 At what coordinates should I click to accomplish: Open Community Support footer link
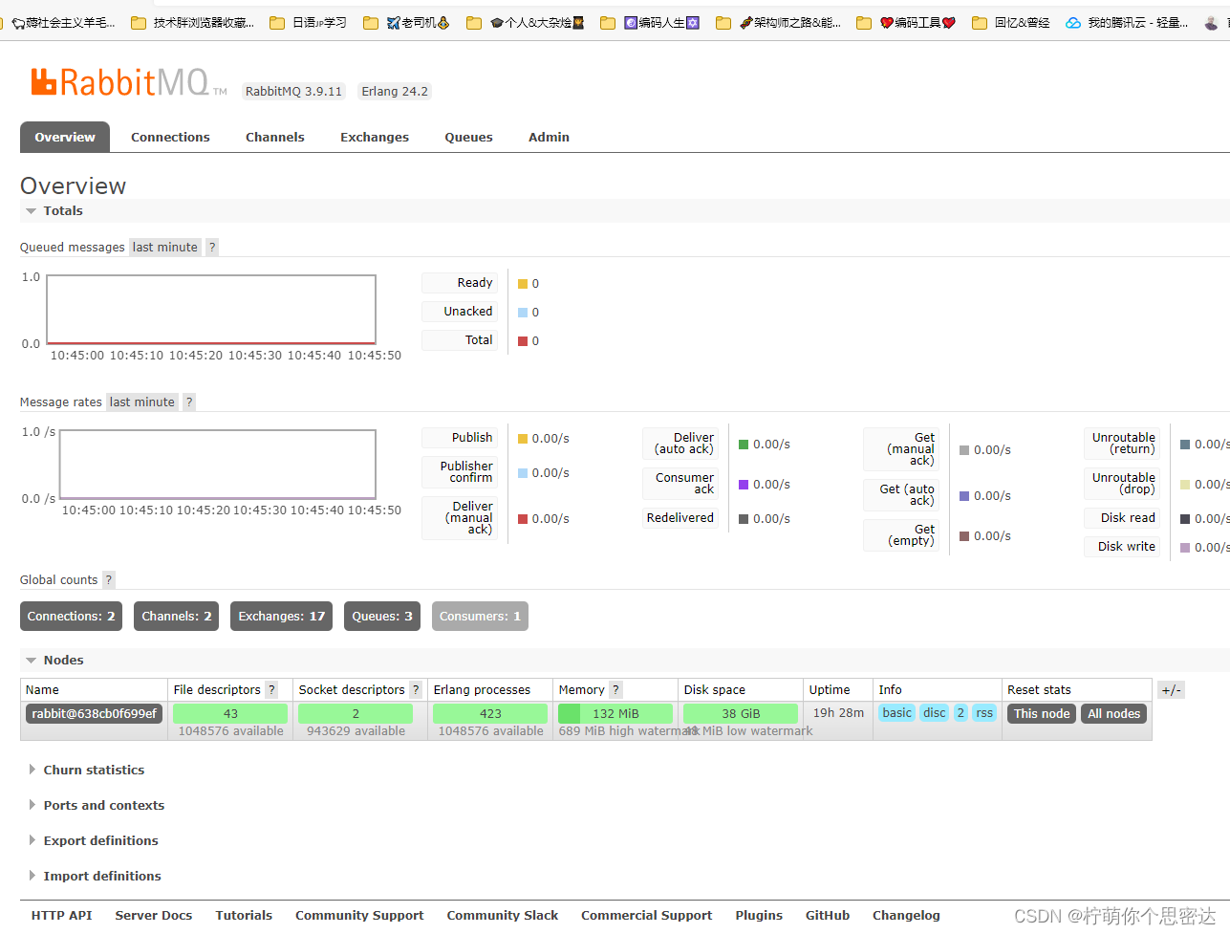tap(359, 915)
